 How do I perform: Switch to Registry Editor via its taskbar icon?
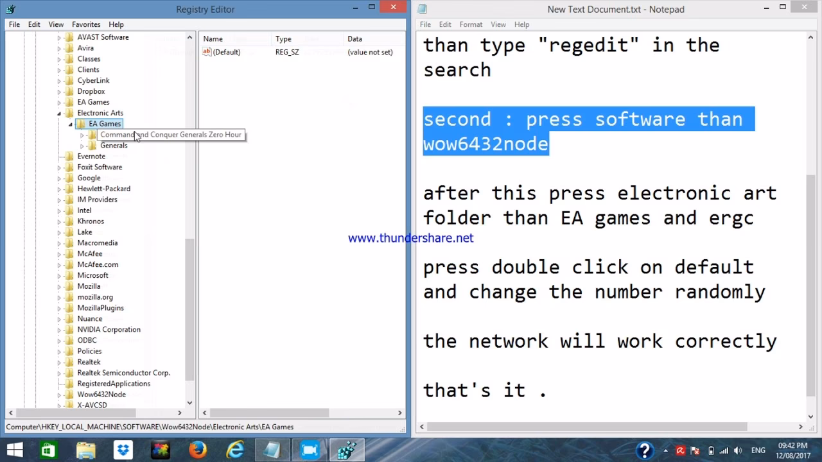pos(347,450)
